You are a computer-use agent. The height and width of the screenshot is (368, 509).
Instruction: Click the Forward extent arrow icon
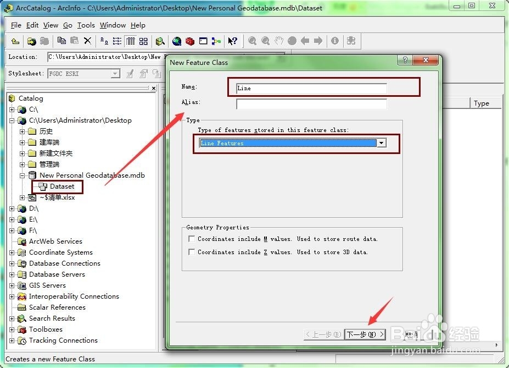coord(318,41)
